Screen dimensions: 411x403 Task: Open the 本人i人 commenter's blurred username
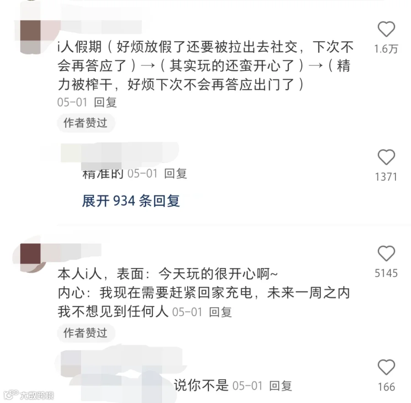click(x=71, y=249)
